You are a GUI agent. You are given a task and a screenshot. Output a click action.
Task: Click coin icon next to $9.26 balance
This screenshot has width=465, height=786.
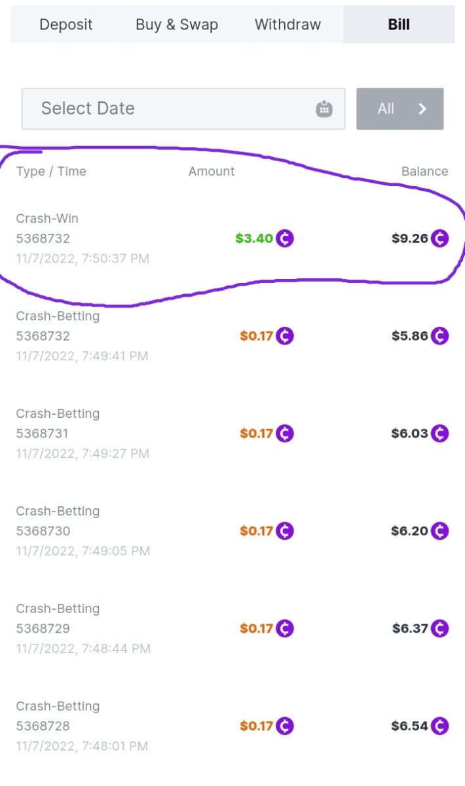[x=439, y=238]
